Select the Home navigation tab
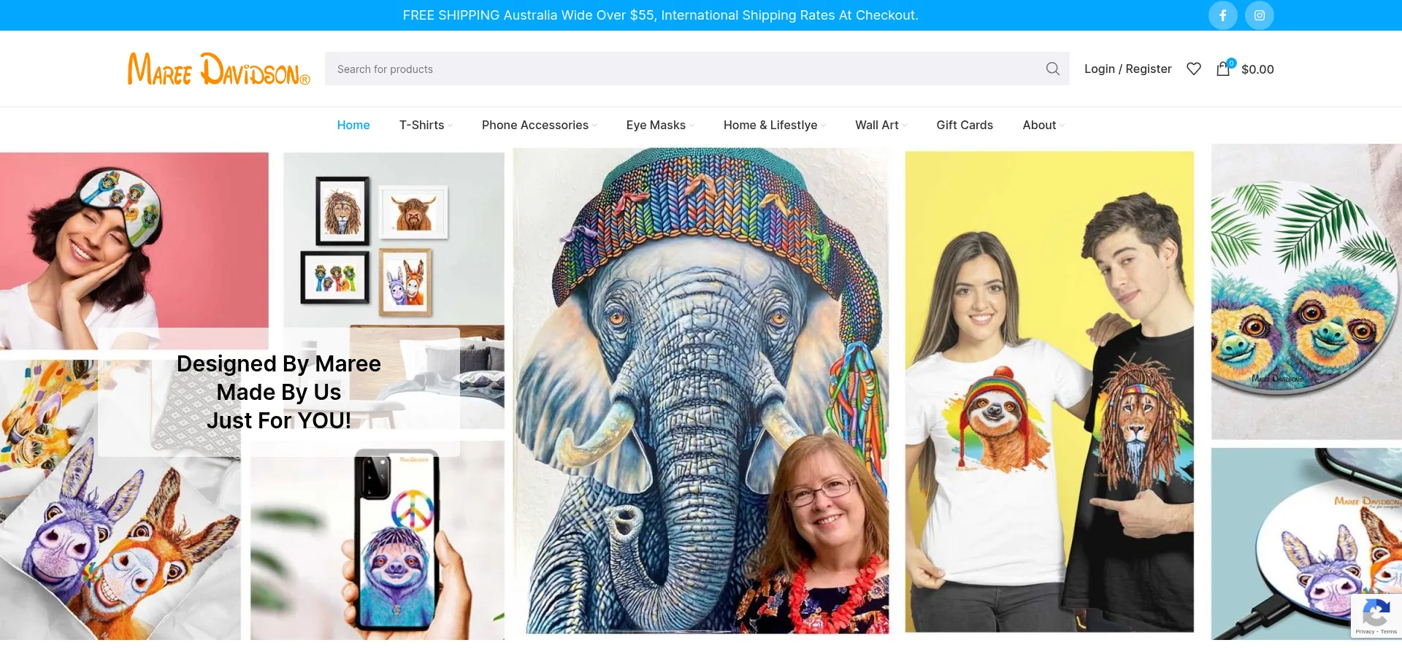 pos(353,126)
